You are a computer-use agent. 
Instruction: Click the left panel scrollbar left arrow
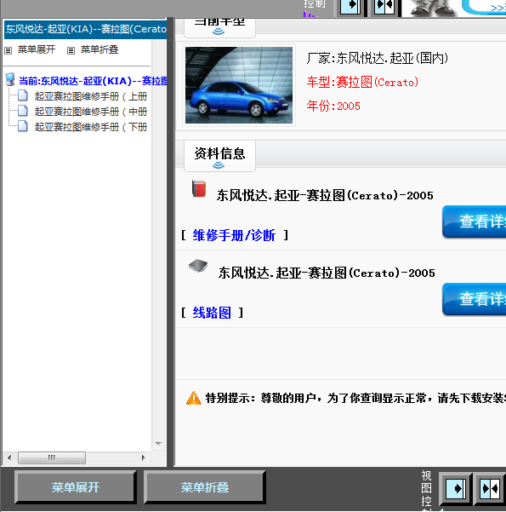coord(9,457)
